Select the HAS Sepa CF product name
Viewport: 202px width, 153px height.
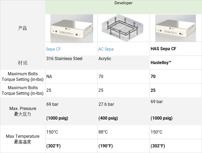pos(163,49)
